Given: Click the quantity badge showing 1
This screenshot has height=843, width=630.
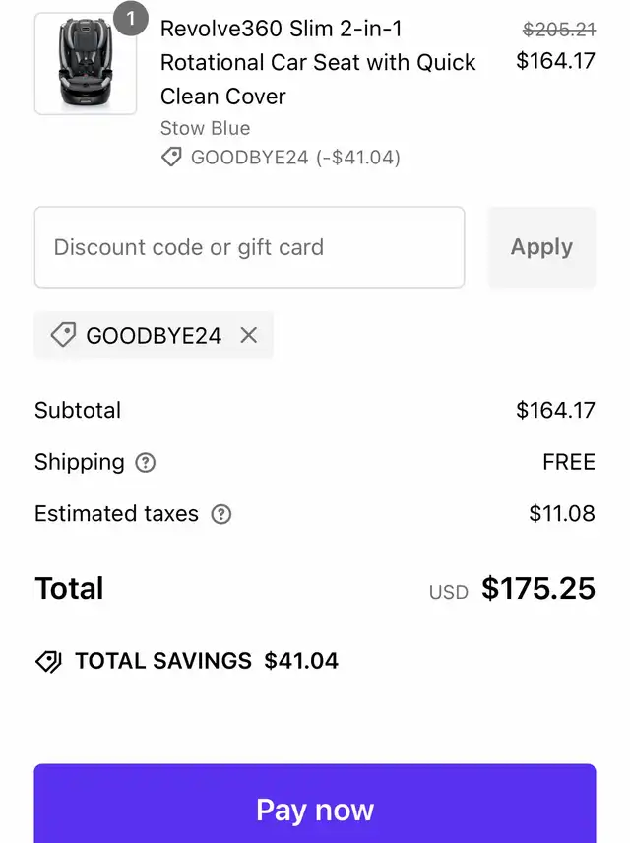Looking at the screenshot, I should (131, 18).
